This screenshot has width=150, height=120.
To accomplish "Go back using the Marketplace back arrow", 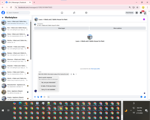I will 3,18.
